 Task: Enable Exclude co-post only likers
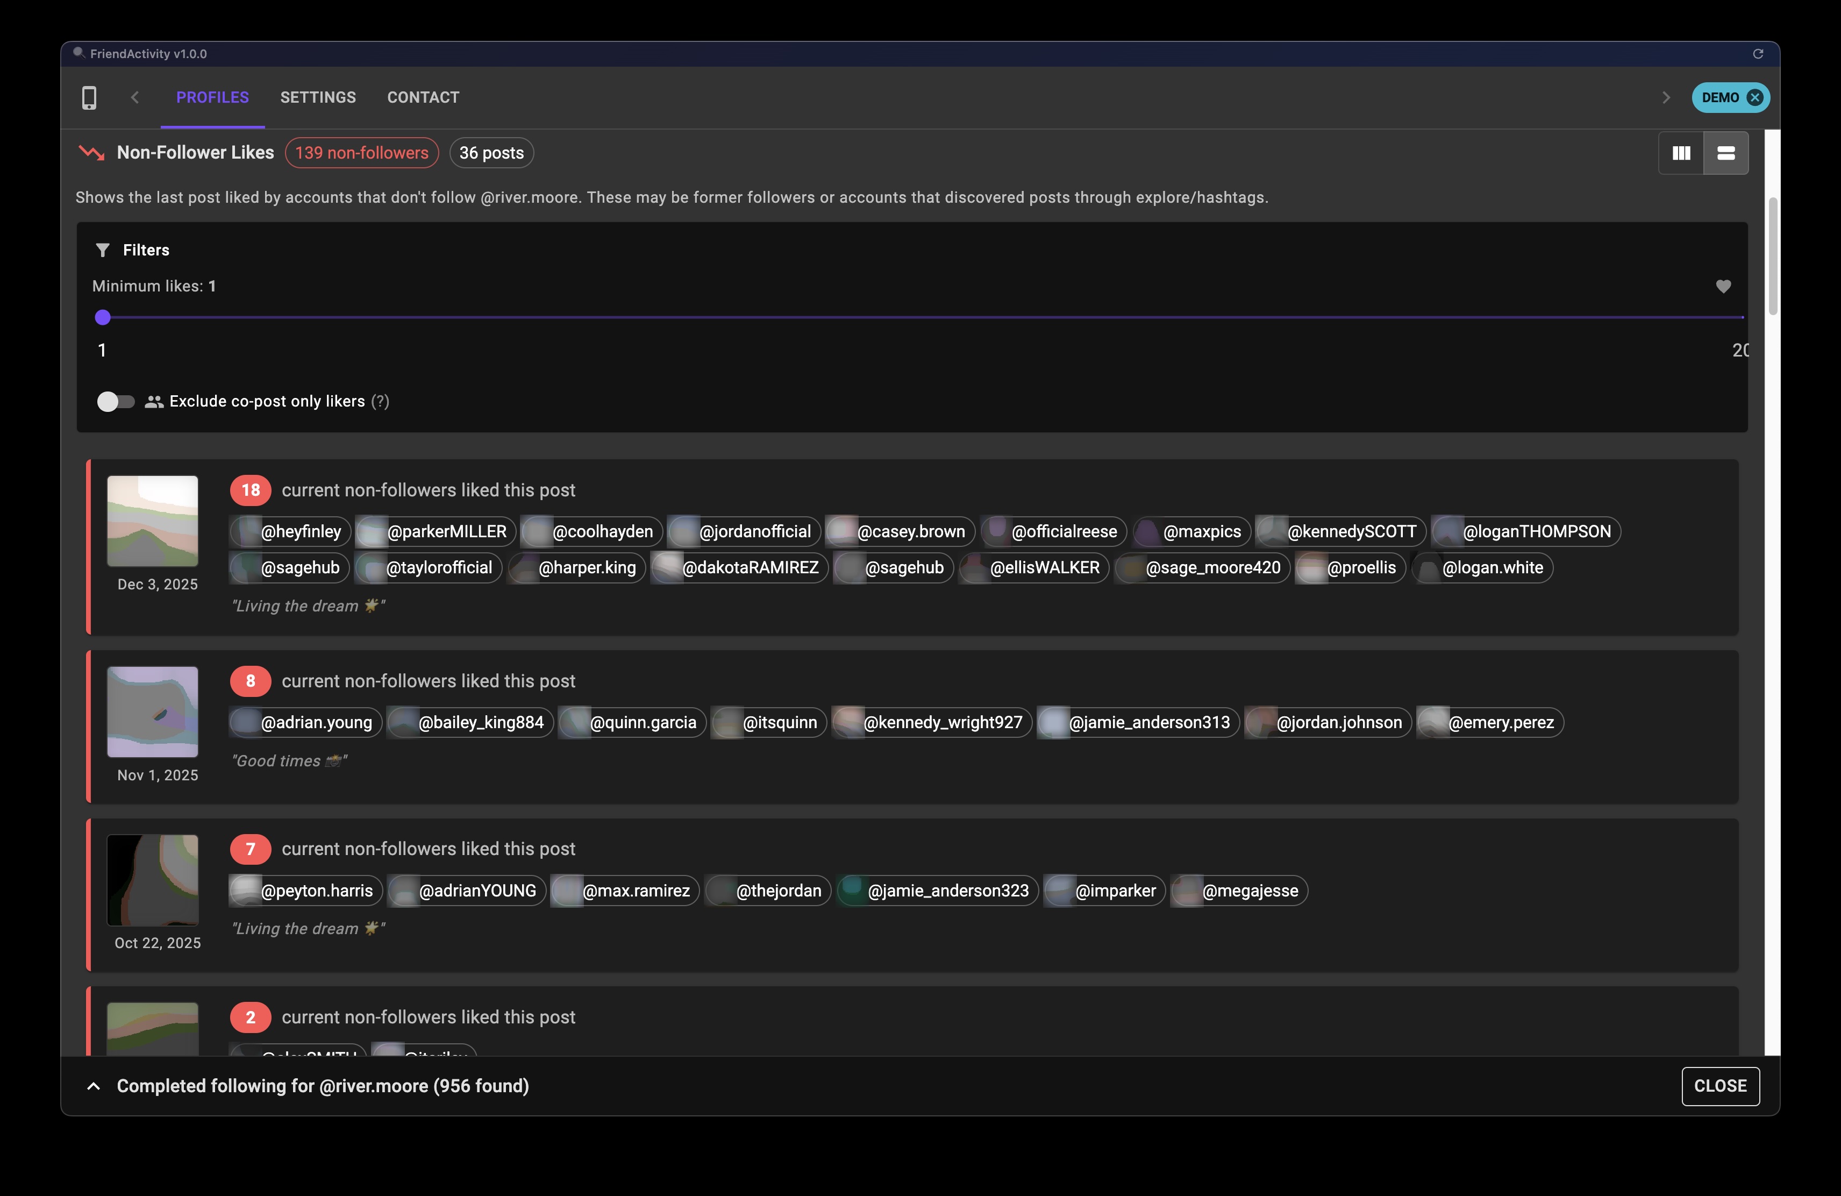(115, 401)
